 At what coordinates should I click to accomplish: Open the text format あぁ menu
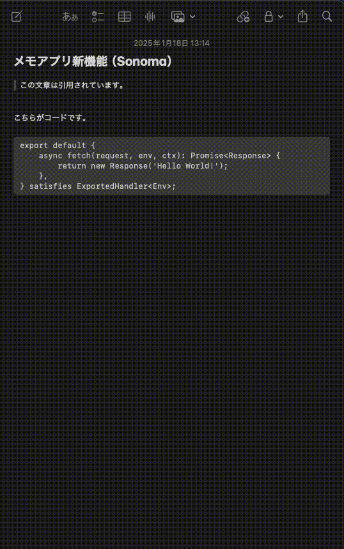click(x=70, y=17)
